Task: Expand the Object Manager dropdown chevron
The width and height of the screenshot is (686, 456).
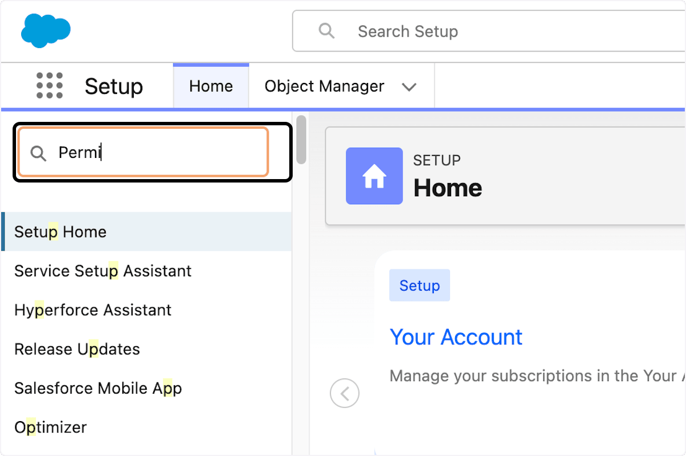Action: 409,87
